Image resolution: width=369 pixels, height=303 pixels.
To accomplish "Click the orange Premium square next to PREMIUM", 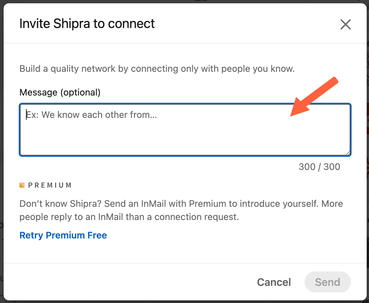I will click(x=22, y=185).
